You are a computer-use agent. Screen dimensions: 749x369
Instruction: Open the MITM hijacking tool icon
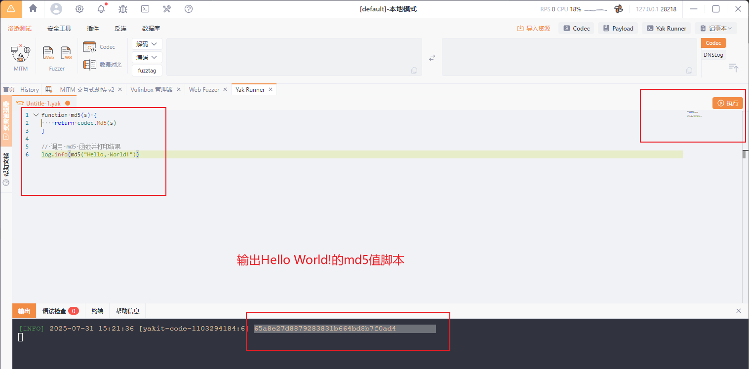(x=21, y=53)
